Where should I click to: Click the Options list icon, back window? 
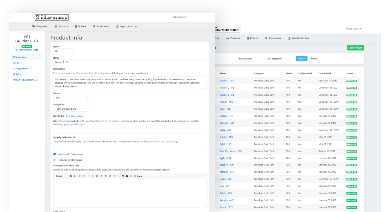tap(248, 38)
